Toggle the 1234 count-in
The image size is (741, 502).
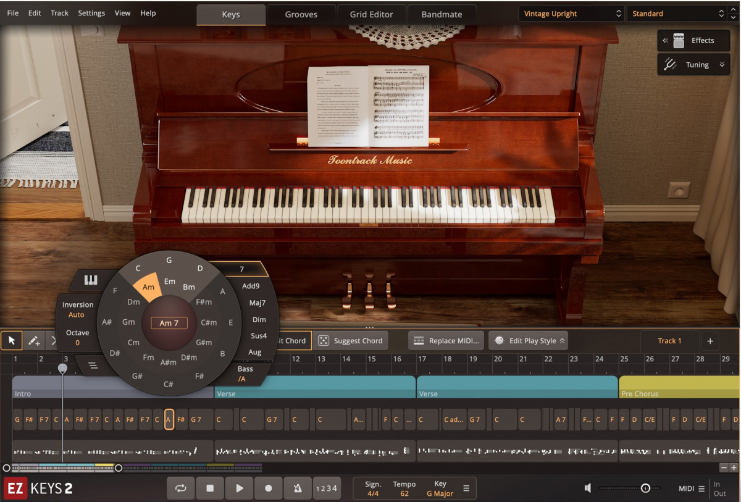click(x=327, y=488)
